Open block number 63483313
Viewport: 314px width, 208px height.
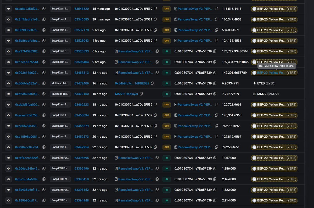click(82, 73)
